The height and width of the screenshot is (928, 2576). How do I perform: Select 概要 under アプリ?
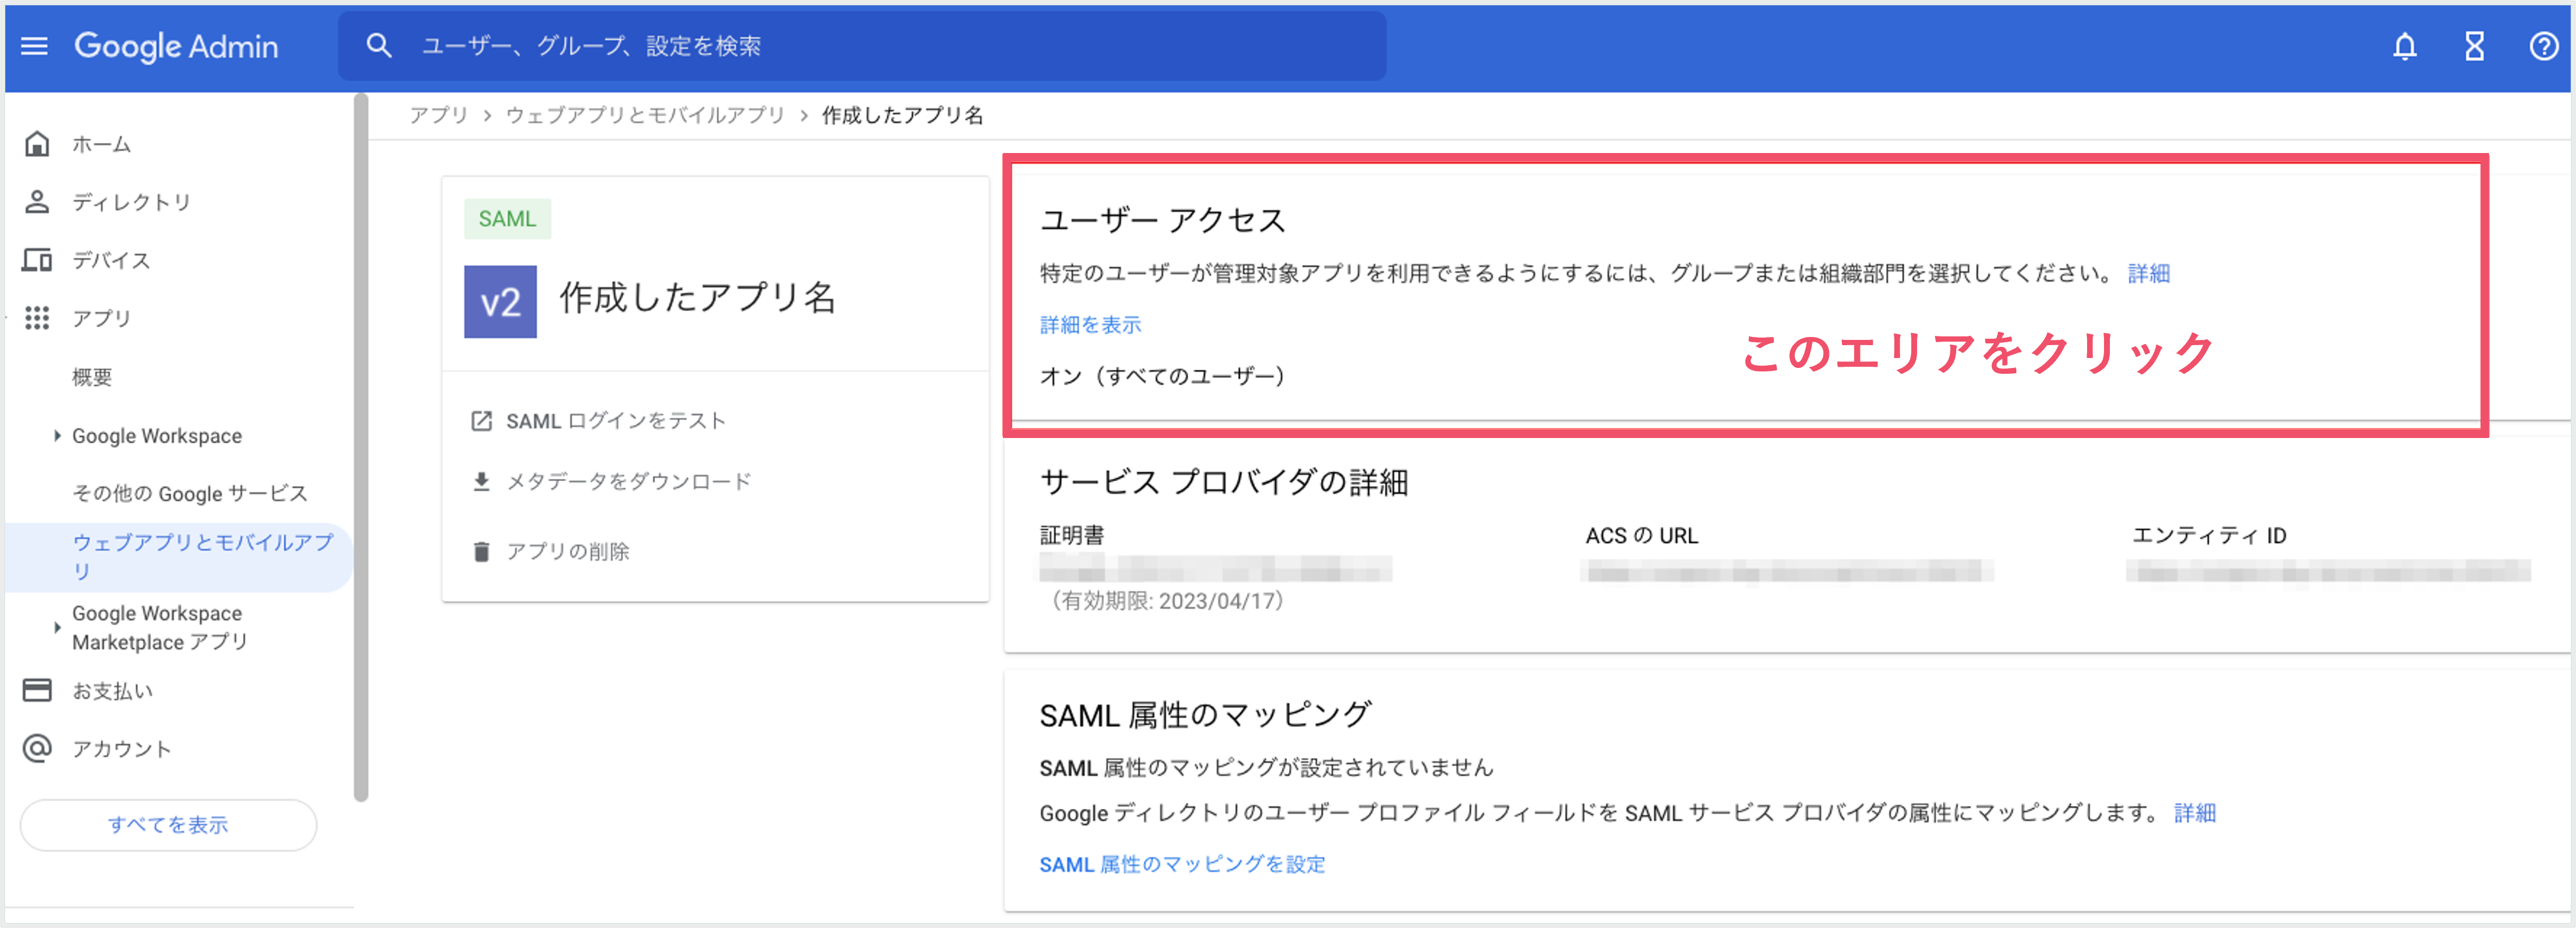click(92, 377)
